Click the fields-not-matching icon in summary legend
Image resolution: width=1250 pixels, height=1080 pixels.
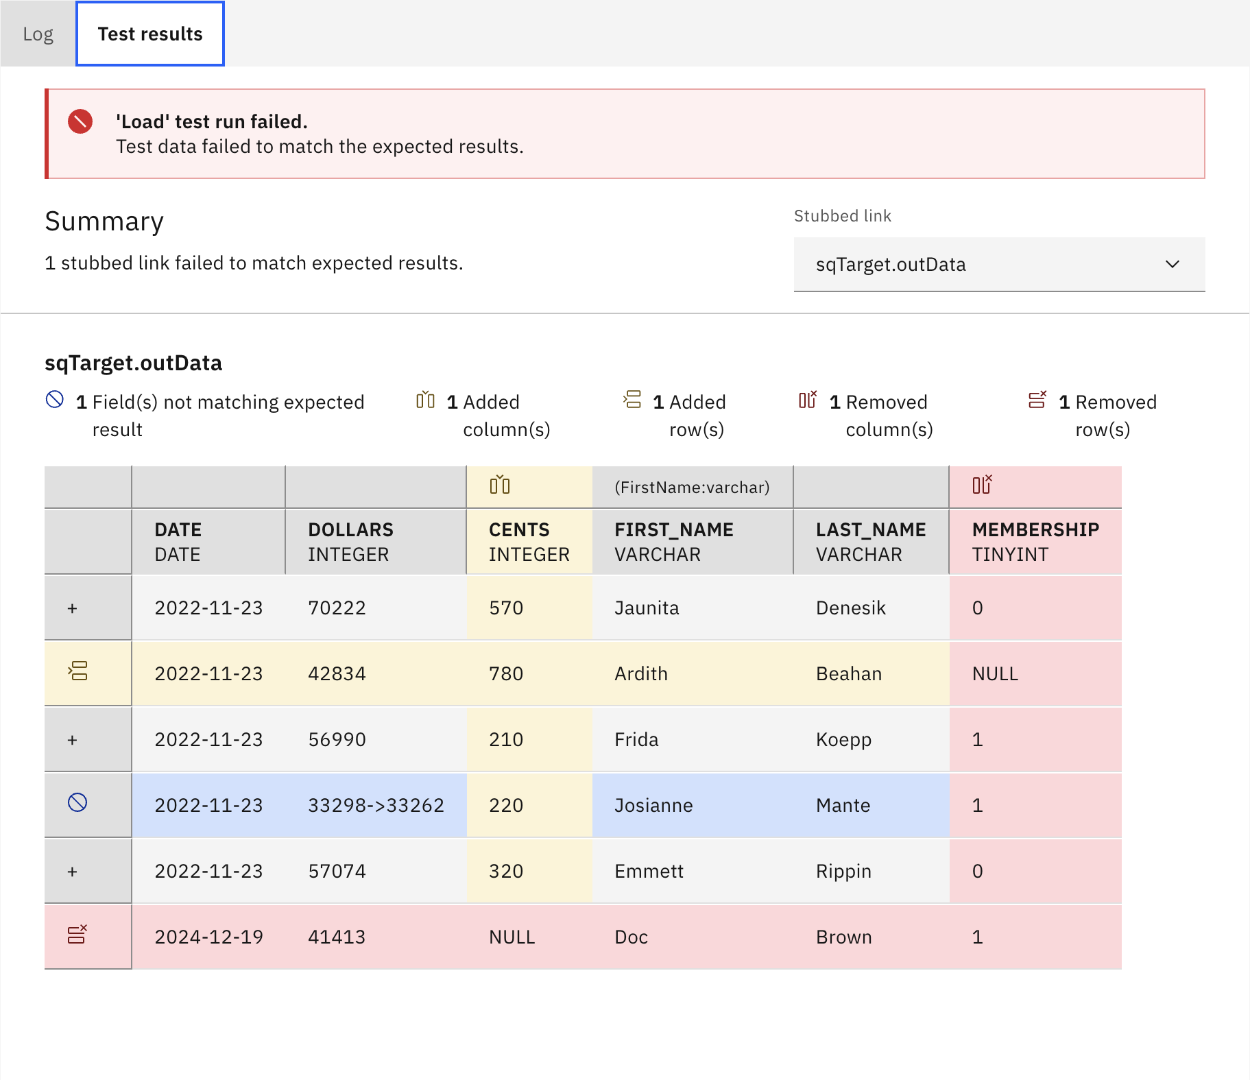pos(55,400)
